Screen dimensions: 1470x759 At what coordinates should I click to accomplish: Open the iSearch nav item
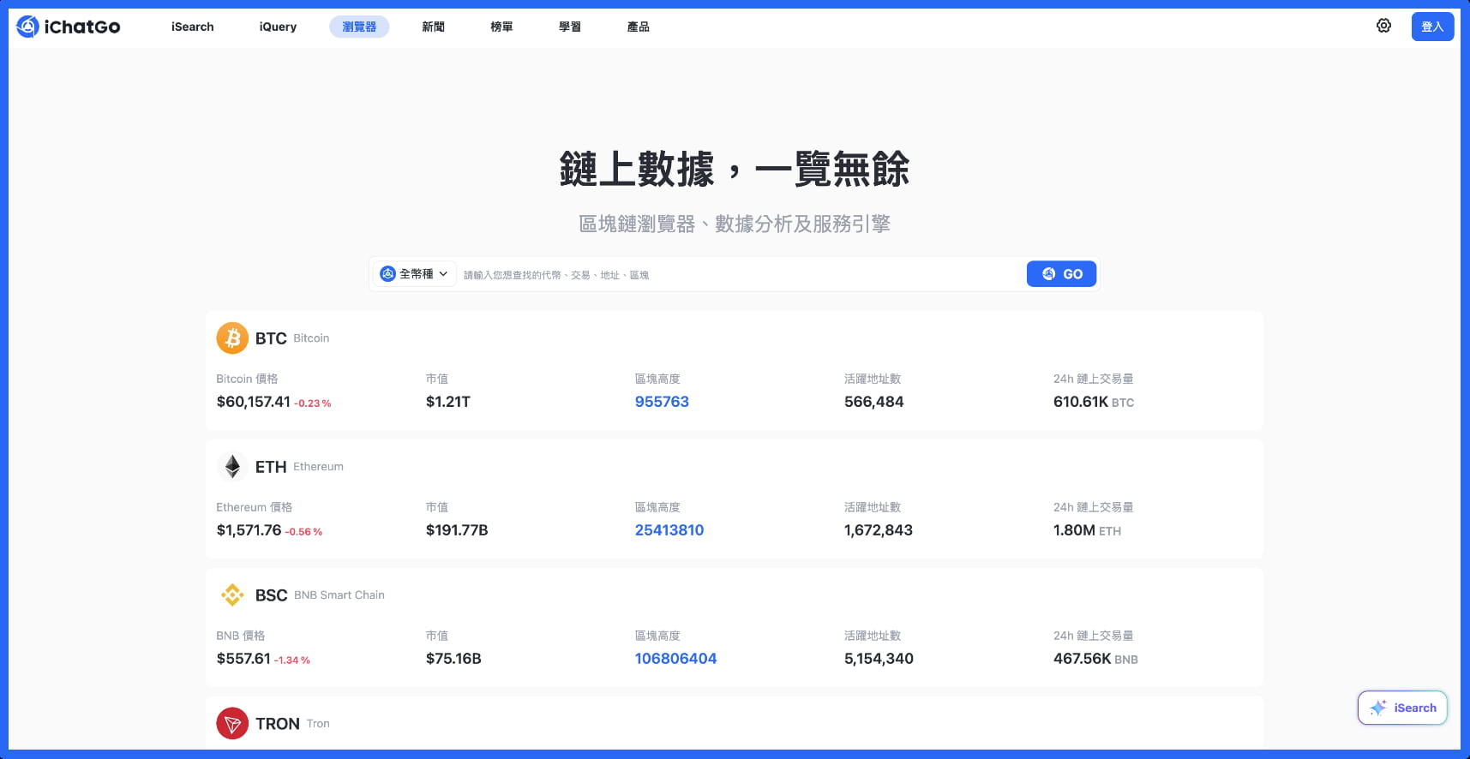click(x=193, y=27)
